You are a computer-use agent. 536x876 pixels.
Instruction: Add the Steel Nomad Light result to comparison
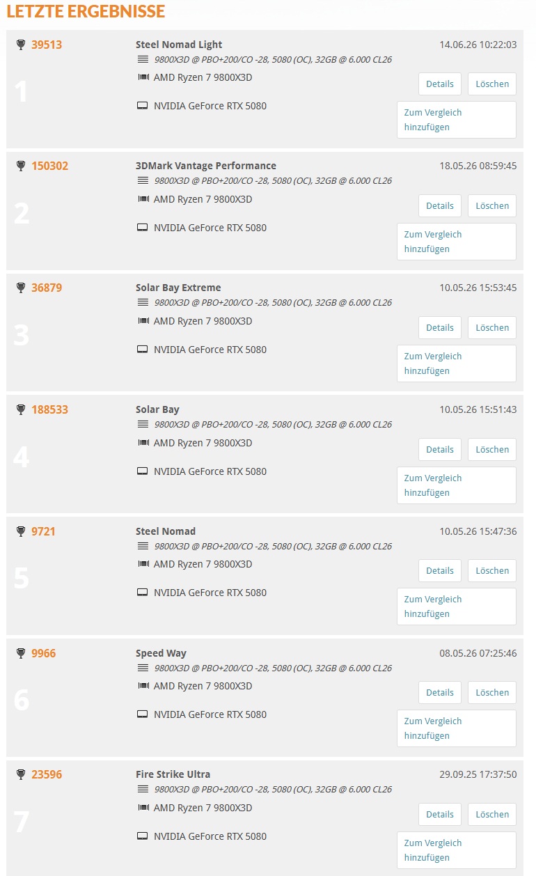coord(457,120)
